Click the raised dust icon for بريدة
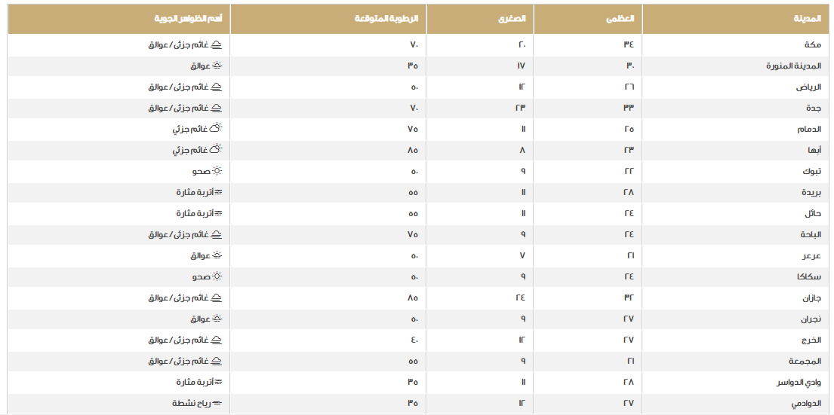This screenshot has height=415, width=834. pyautogui.click(x=217, y=192)
